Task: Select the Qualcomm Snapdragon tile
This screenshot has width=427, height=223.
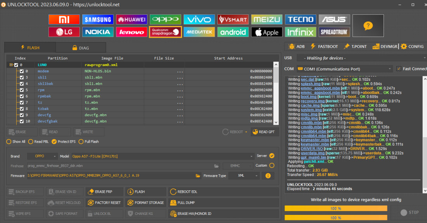Action: 165,32
